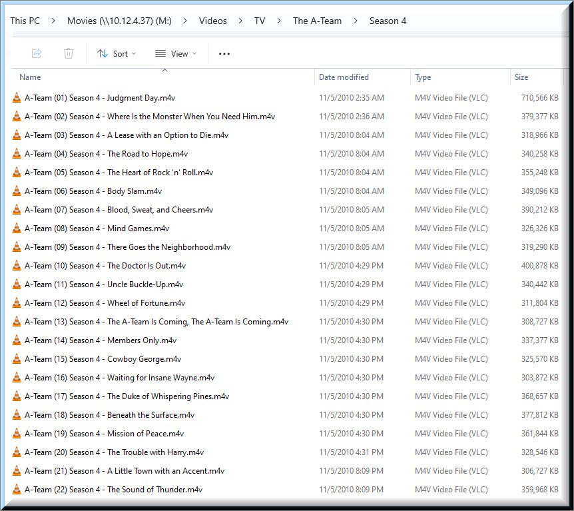This screenshot has height=511, width=574.
Task: Click the Delete trash can icon
Action: pyautogui.click(x=69, y=53)
